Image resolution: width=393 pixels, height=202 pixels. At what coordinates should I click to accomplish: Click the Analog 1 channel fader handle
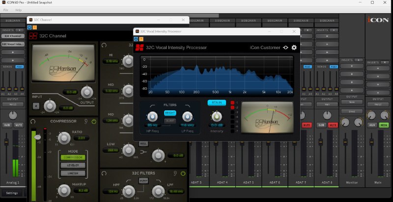6,142
